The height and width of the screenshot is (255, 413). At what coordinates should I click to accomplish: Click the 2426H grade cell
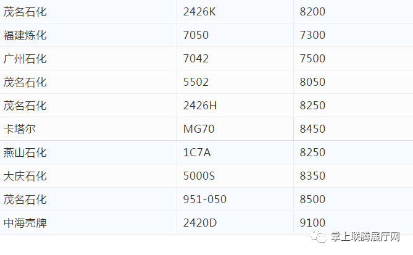tap(235, 106)
